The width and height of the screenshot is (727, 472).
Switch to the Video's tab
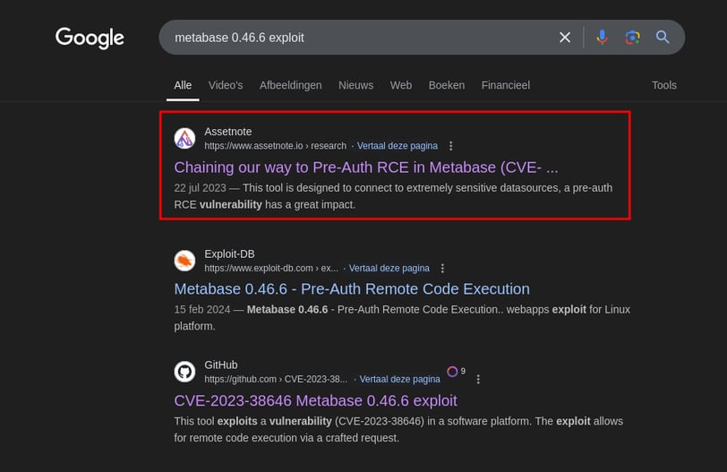point(226,85)
